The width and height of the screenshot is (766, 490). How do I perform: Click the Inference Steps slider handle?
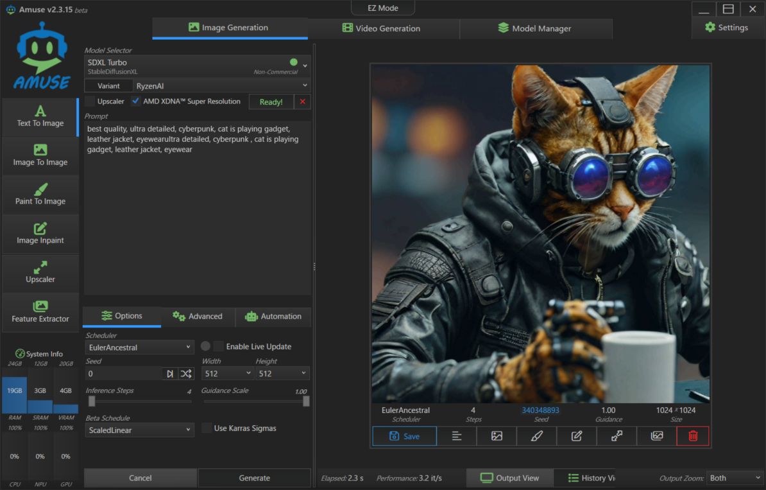92,401
